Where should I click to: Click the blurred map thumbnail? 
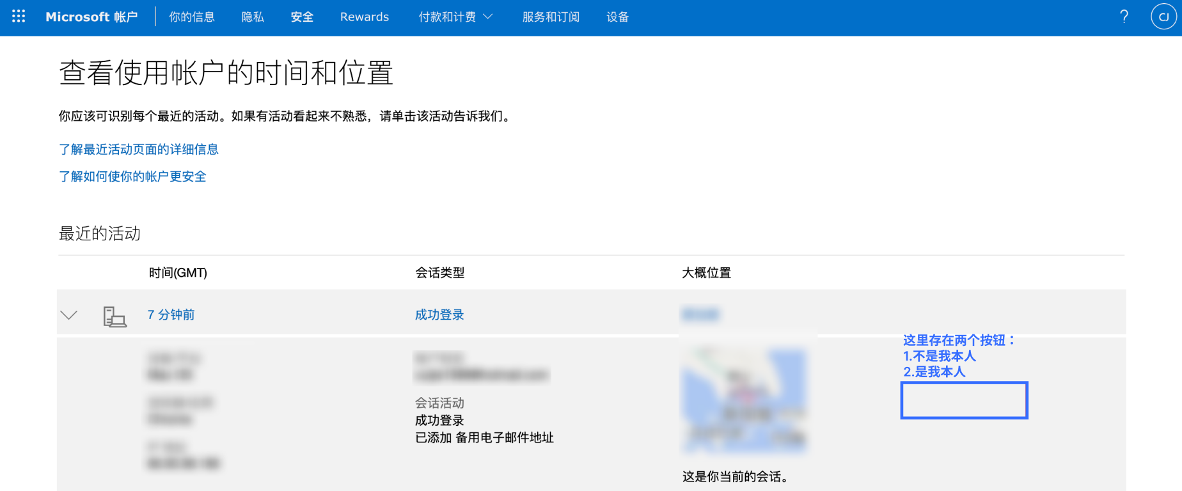point(745,400)
